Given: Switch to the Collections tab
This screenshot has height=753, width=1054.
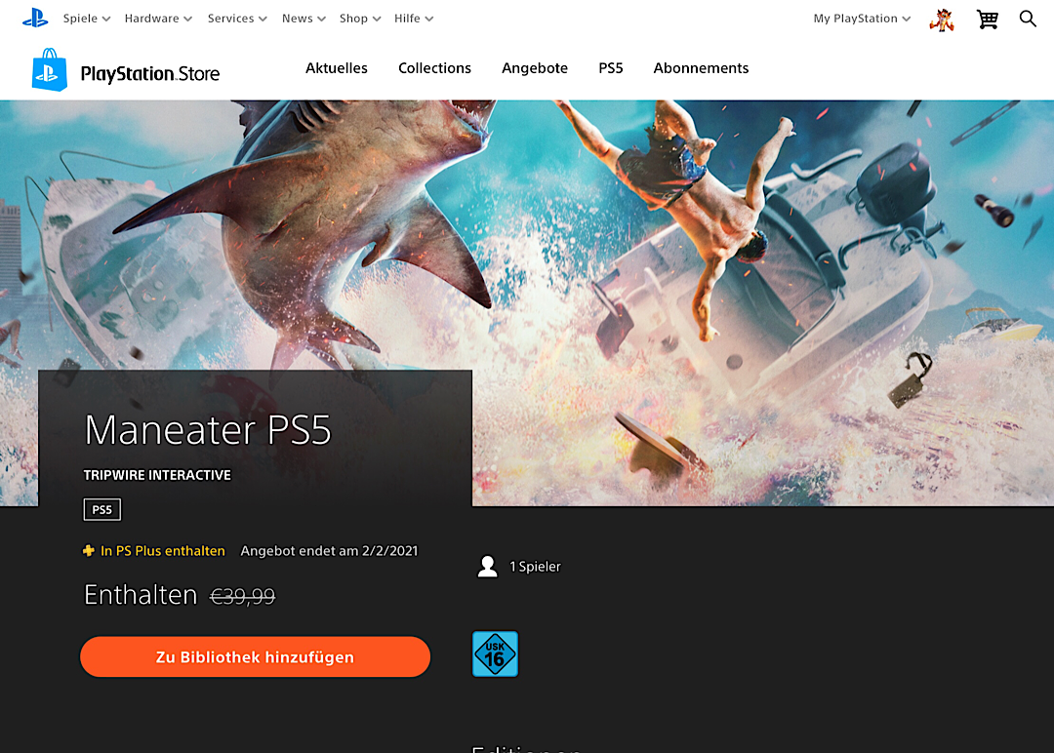Looking at the screenshot, I should tap(435, 68).
